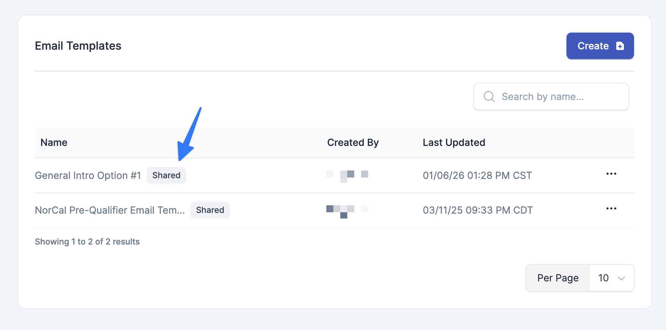666x330 pixels.
Task: Click the chevron next to the number 10
Action: pos(621,278)
